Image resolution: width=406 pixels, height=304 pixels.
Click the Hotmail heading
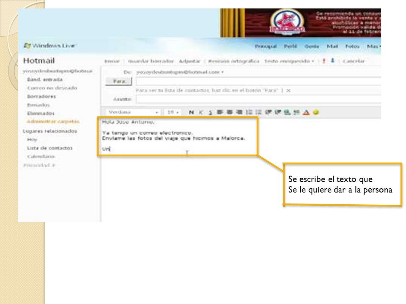(x=39, y=61)
